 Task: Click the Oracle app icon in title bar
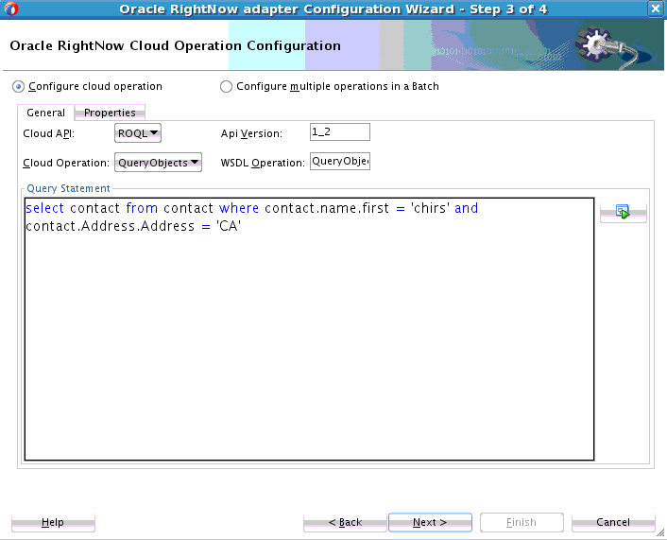coord(11,9)
